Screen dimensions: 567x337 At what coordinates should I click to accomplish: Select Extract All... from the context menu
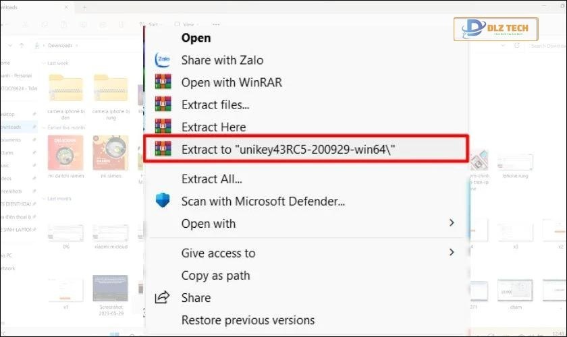click(x=211, y=179)
